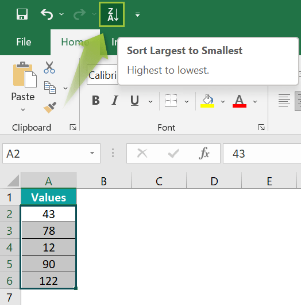The width and height of the screenshot is (301, 305).
Task: Click the Enter checkmark in formula bar
Action: (x=173, y=153)
